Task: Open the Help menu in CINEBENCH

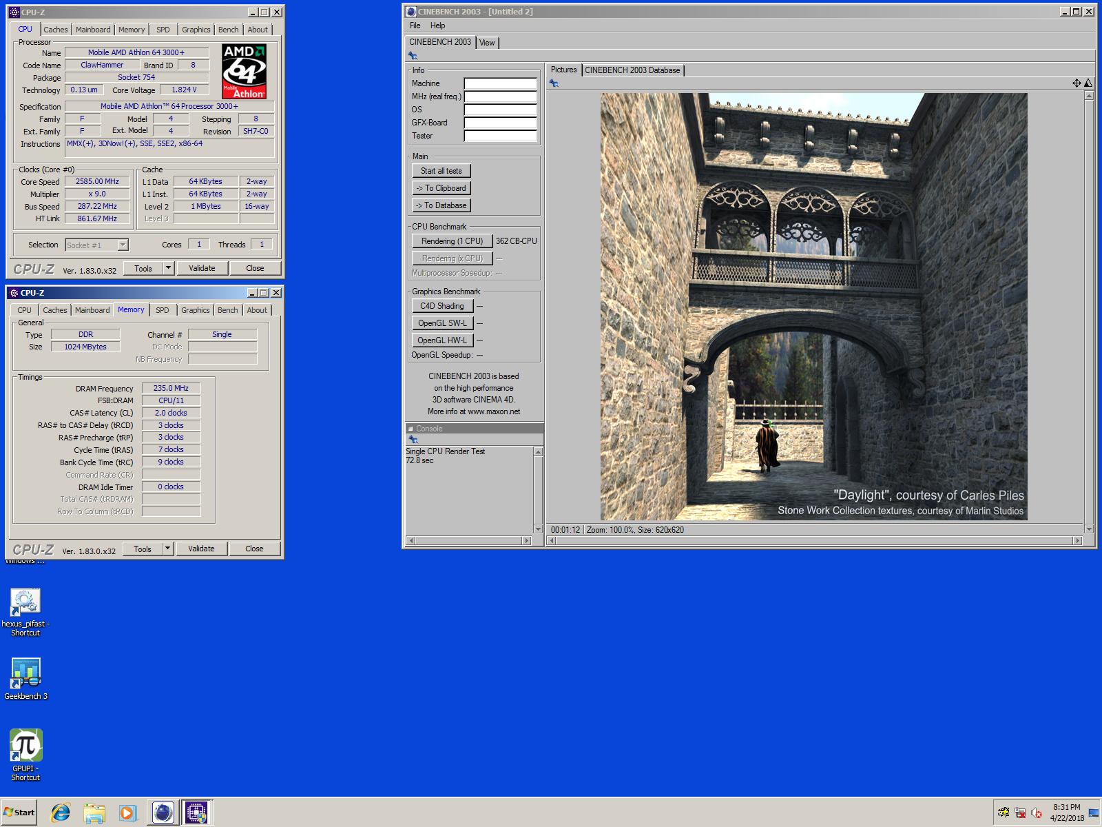Action: click(437, 25)
